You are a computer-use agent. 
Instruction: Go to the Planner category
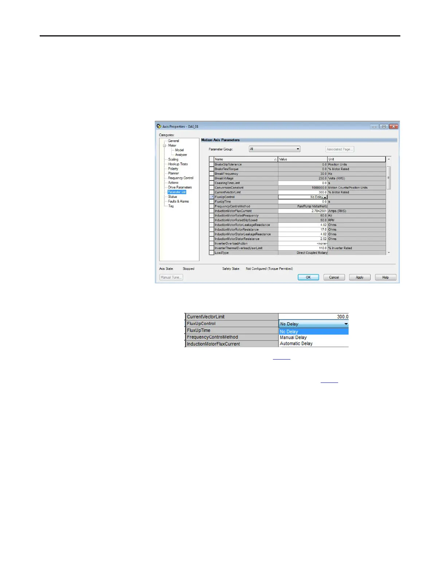pyautogui.click(x=173, y=173)
